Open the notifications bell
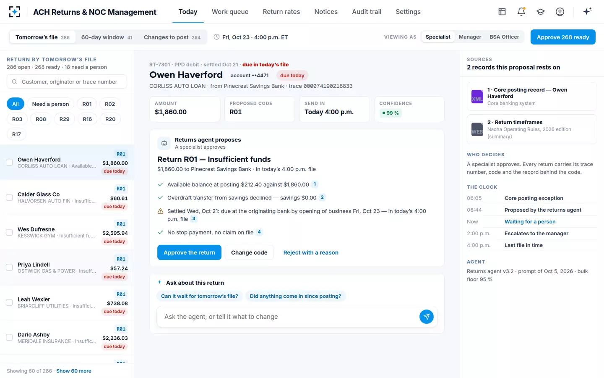Image resolution: width=604 pixels, height=378 pixels. click(521, 12)
